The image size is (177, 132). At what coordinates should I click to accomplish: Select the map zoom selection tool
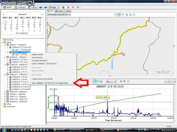point(119,15)
